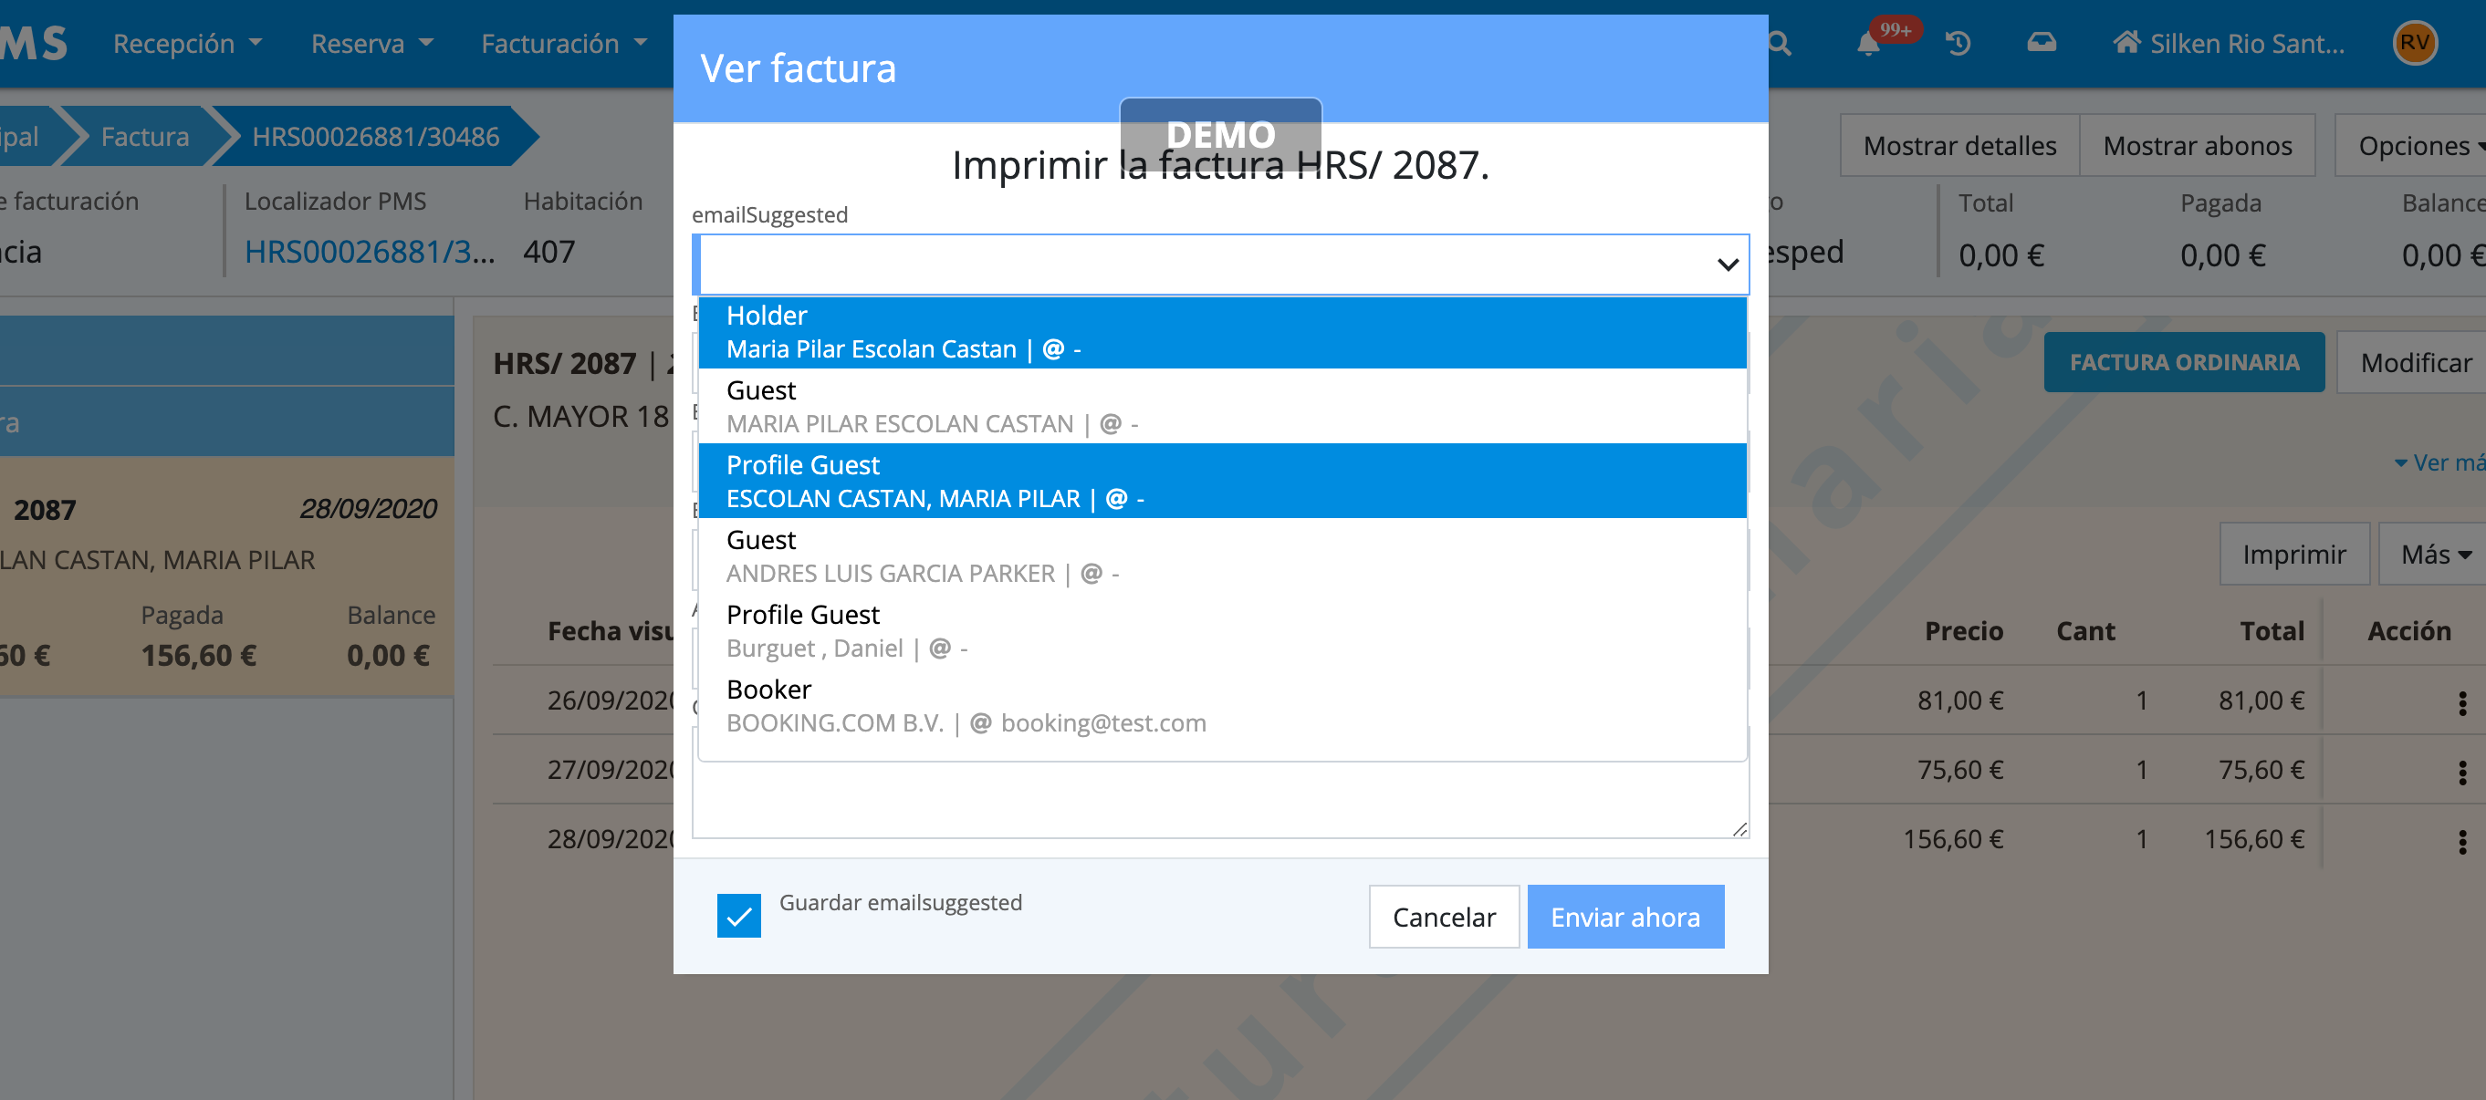Open the Recepción menu
The image size is (2486, 1100).
point(187,45)
